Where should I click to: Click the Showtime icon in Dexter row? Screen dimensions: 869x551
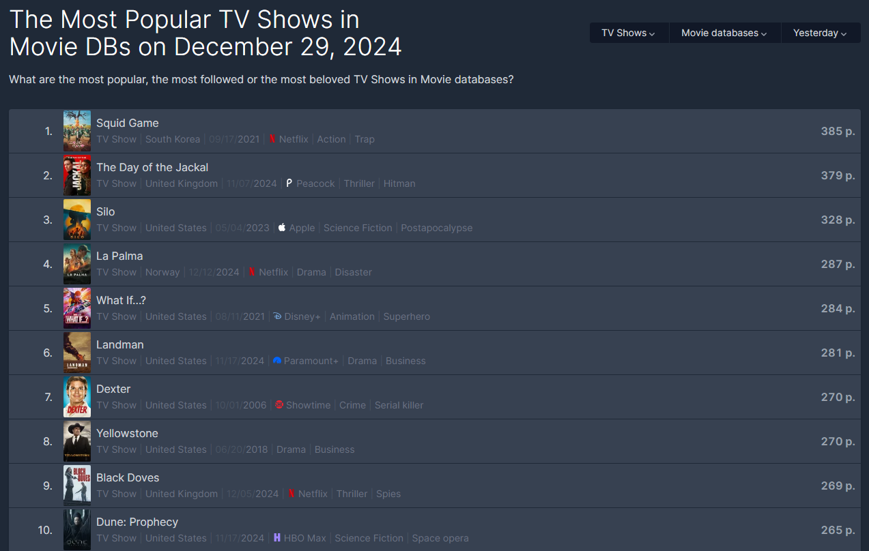pyautogui.click(x=279, y=405)
